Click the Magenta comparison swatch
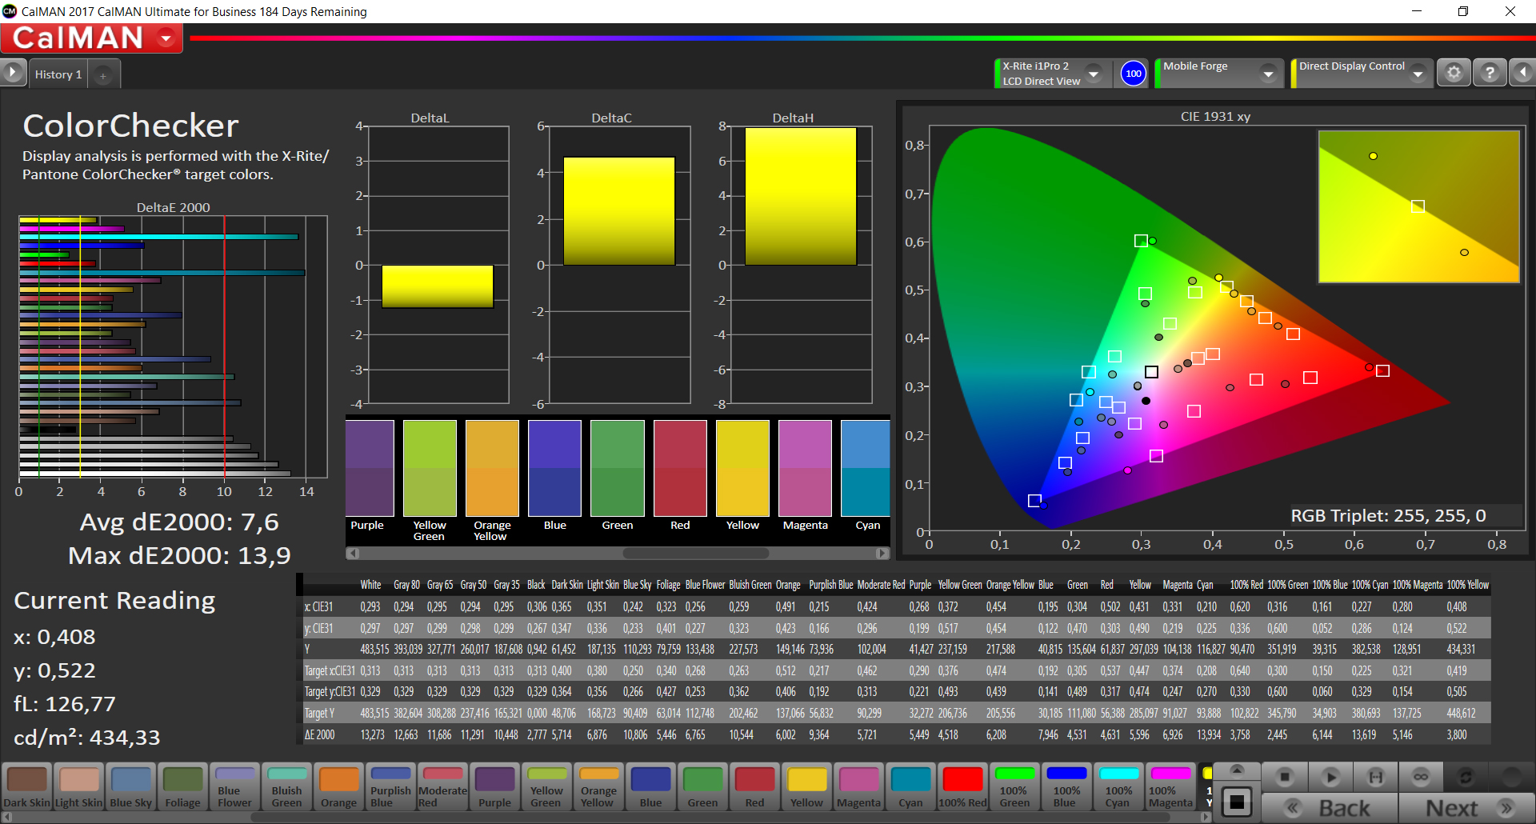Viewport: 1536px width, 824px height. [805, 468]
